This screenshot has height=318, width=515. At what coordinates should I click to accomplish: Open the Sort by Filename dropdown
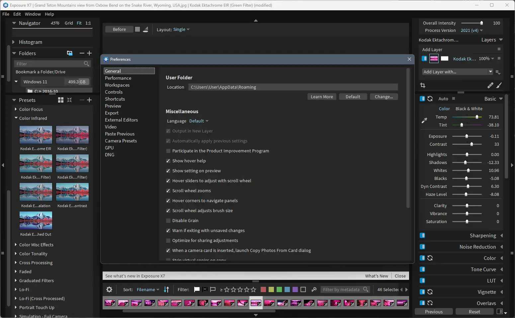coord(148,289)
